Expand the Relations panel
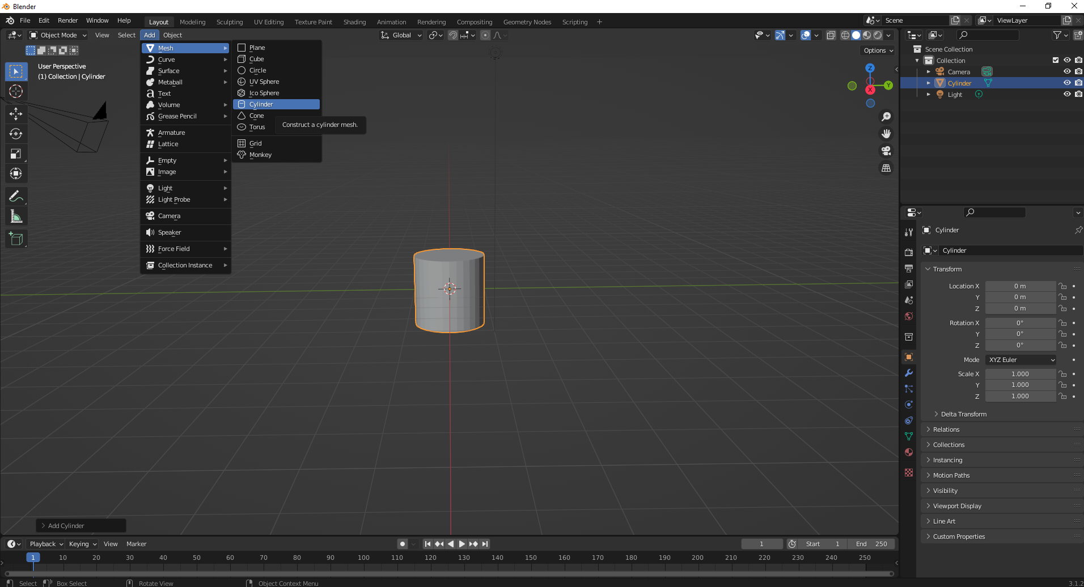 (946, 429)
